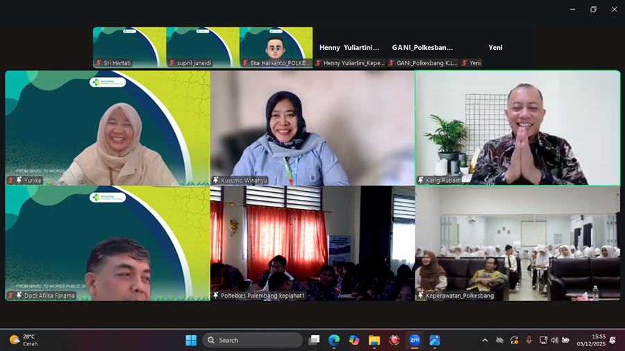Open Zoom app in the taskbar
Image resolution: width=625 pixels, height=351 pixels.
pyautogui.click(x=415, y=340)
